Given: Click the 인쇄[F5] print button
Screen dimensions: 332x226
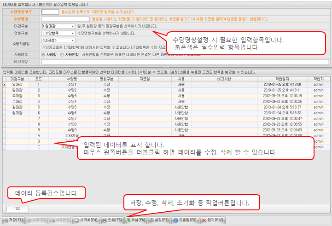Looking at the screenshot, I should coord(112,220).
